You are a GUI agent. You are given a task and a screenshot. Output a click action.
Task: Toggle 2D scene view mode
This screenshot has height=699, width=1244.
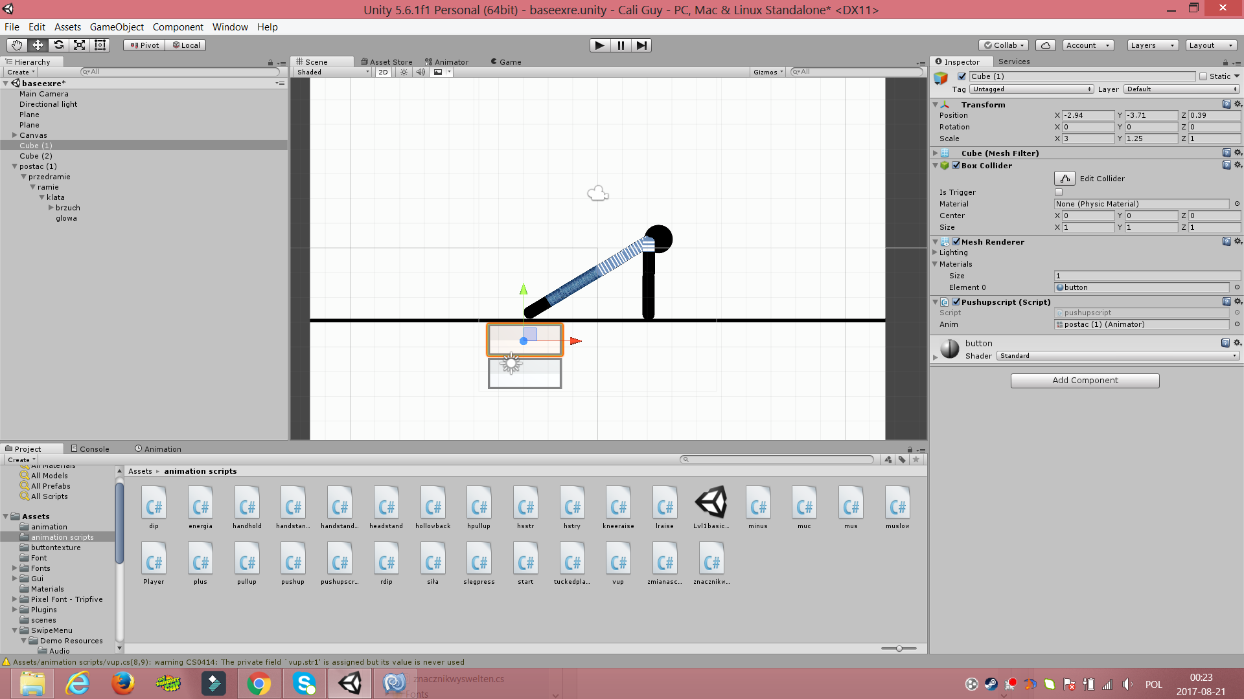(383, 72)
